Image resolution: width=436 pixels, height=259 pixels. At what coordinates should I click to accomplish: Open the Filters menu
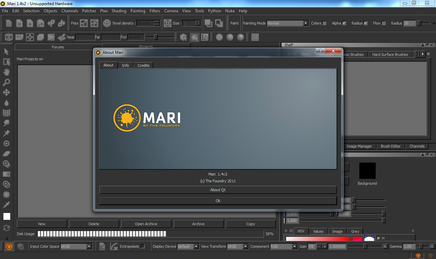point(155,11)
